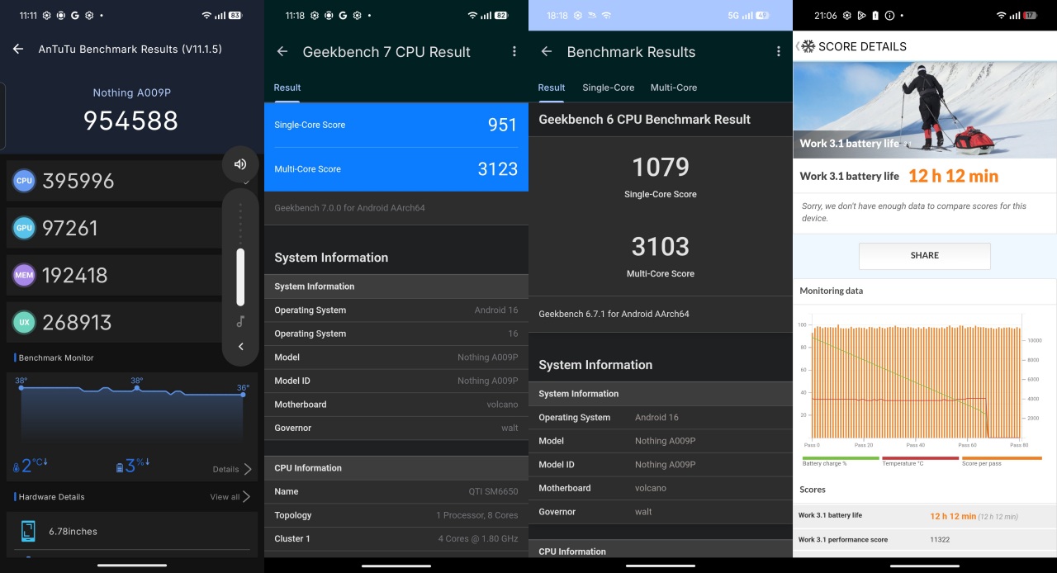Tap the Wi-Fi icon in the 11:18 status bar

472,16
